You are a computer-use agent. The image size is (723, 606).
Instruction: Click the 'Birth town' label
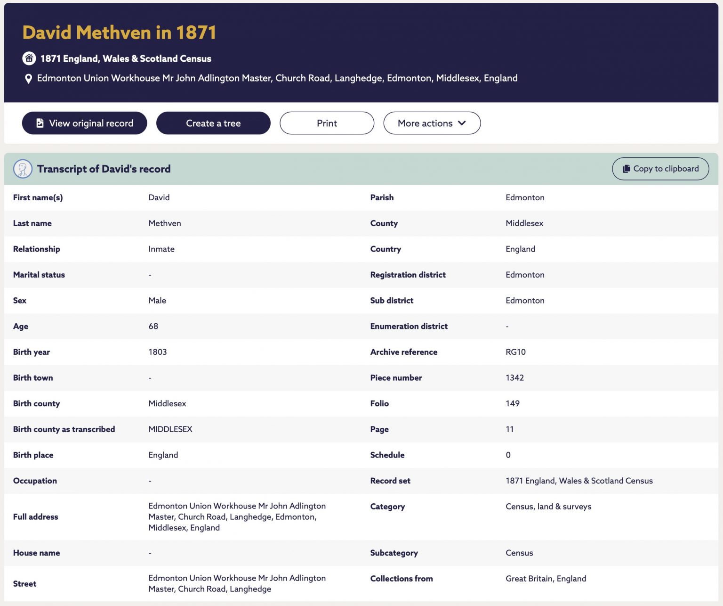33,378
